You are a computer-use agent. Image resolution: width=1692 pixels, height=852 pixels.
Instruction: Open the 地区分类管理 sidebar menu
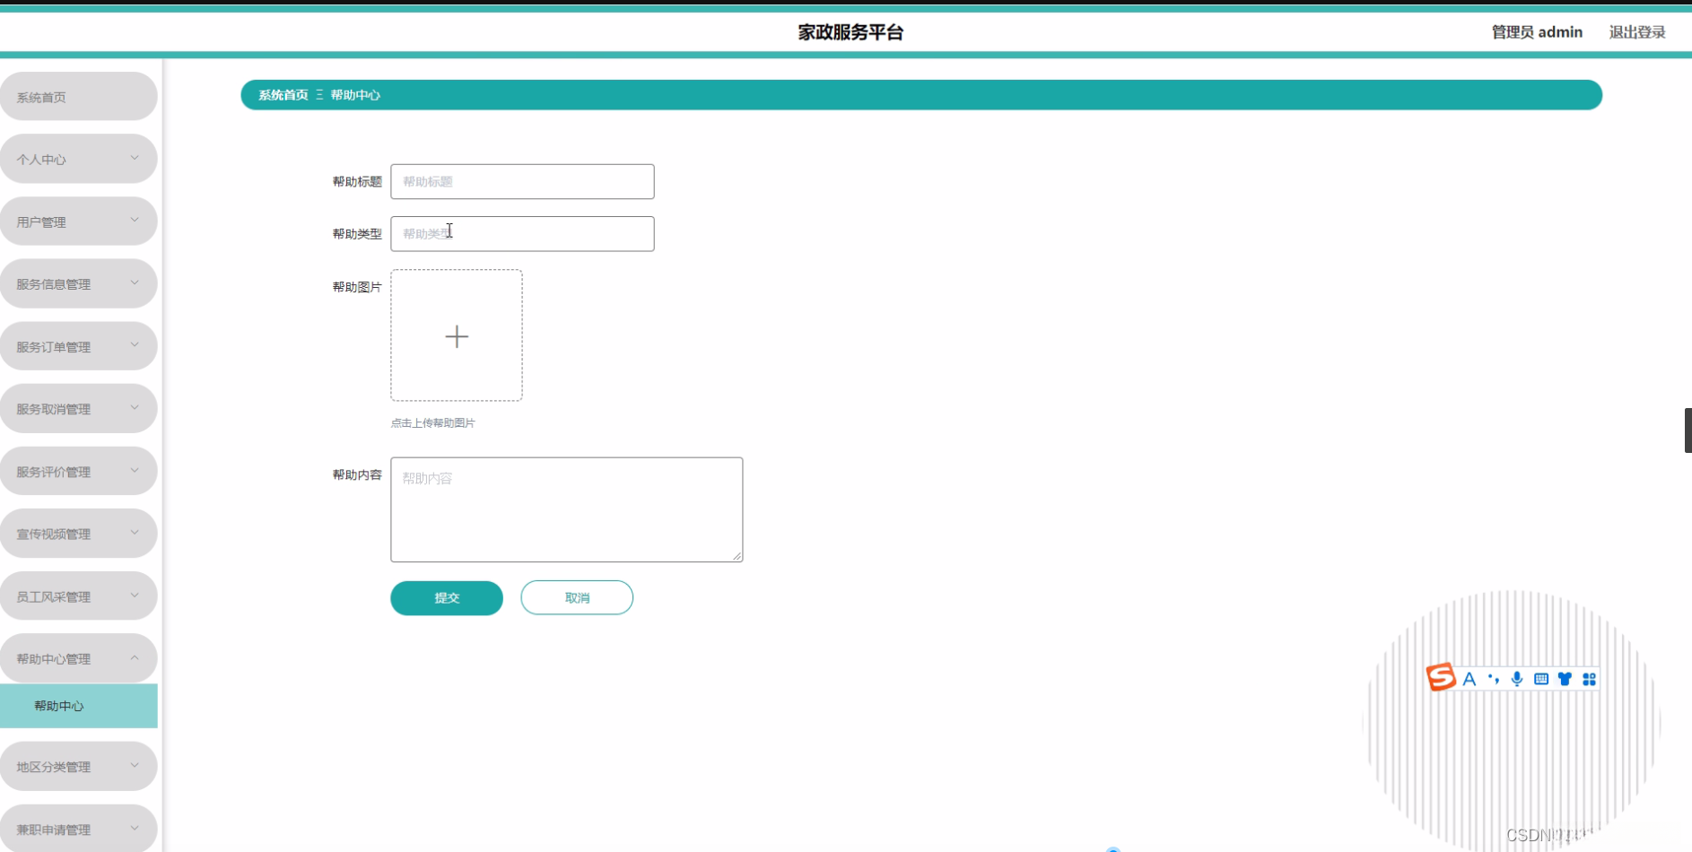click(79, 766)
